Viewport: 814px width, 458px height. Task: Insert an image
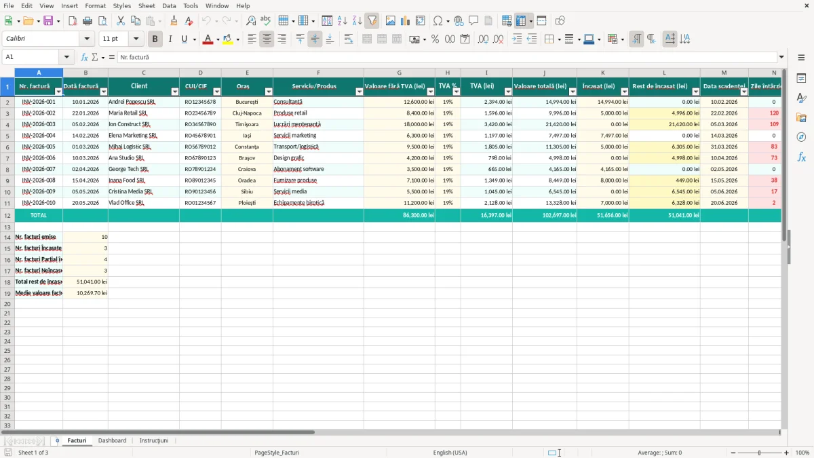coord(391,21)
